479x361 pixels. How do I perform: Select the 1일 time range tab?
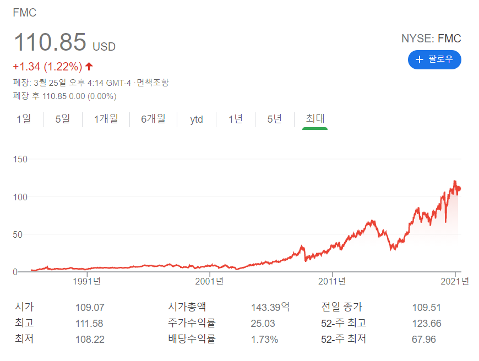24,119
